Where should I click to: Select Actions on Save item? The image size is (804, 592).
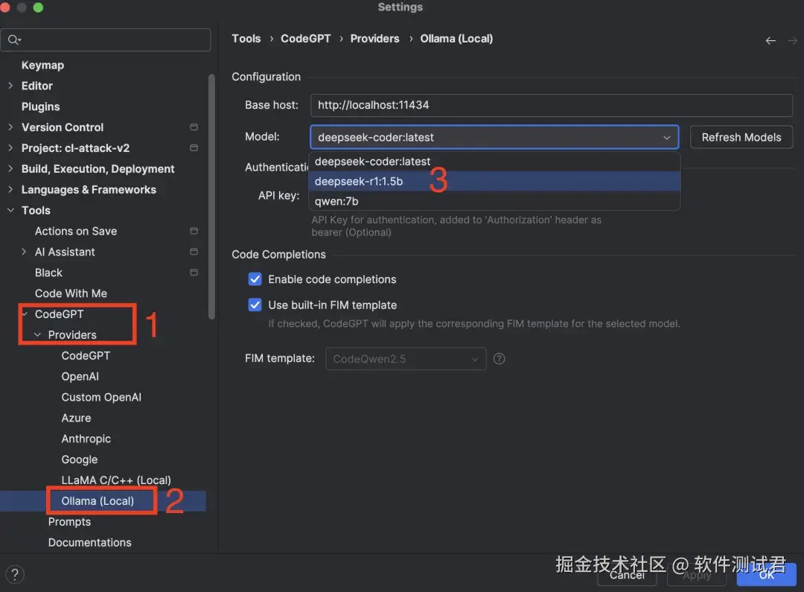pyautogui.click(x=76, y=231)
